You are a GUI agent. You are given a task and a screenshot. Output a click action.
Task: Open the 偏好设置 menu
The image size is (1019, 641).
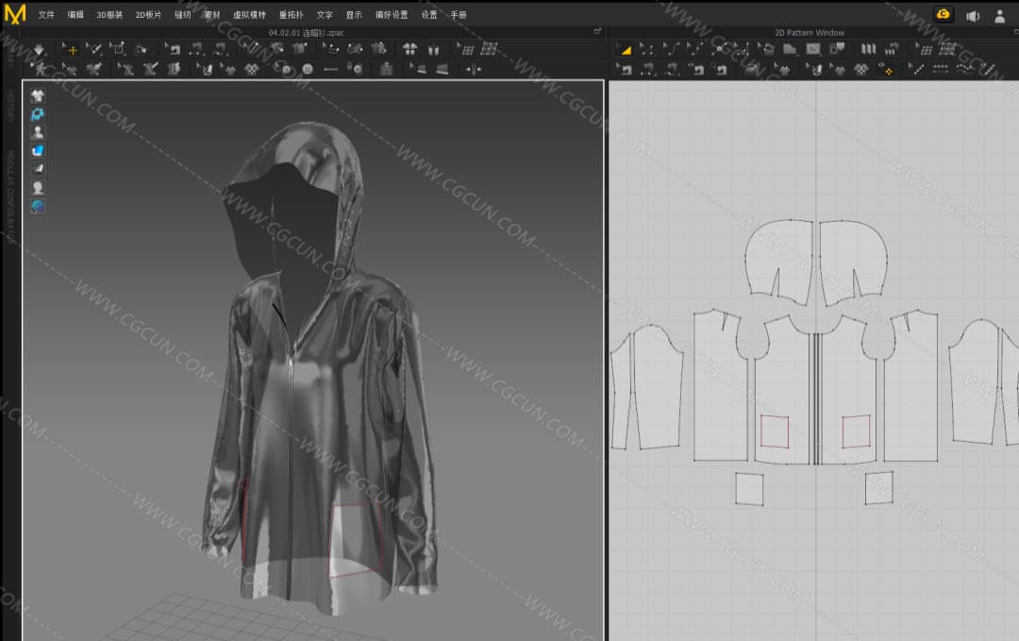[x=392, y=15]
